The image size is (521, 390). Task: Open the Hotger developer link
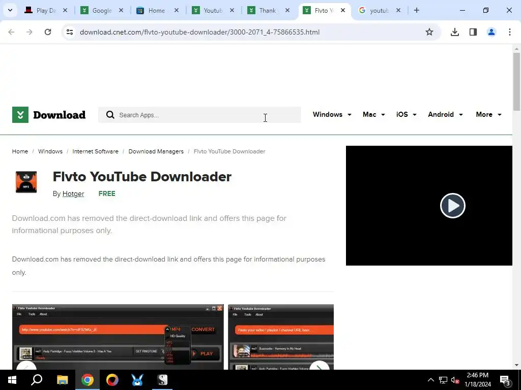point(73,193)
